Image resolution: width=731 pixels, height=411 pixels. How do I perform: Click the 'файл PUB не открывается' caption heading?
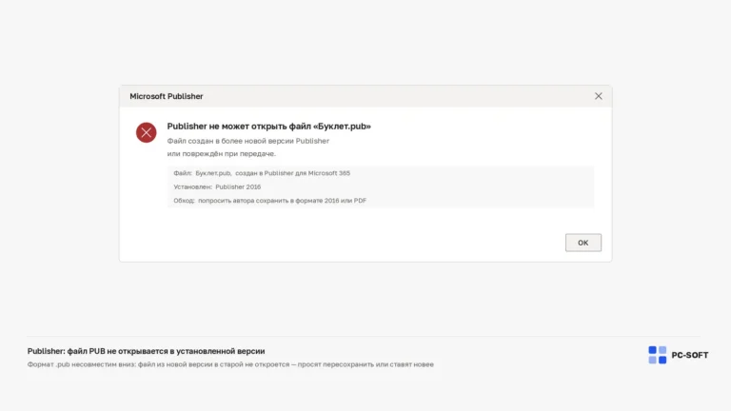146,351
